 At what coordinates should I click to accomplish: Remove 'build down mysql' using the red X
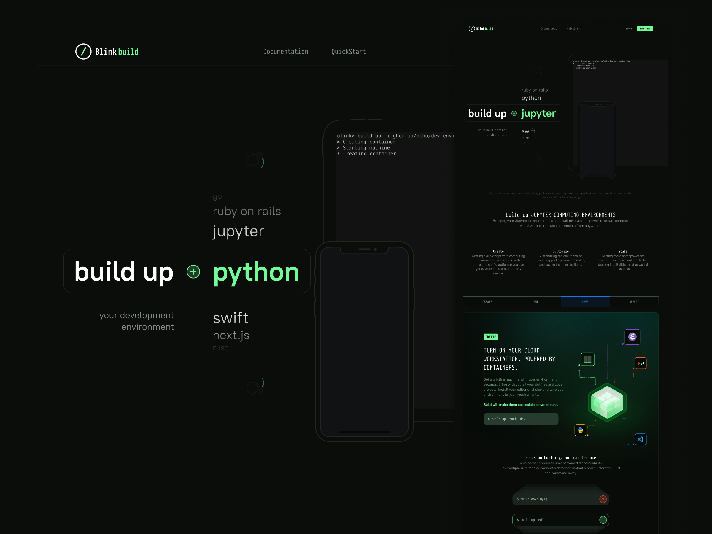603,499
